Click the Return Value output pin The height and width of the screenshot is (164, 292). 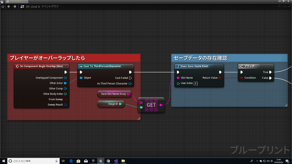(220, 78)
